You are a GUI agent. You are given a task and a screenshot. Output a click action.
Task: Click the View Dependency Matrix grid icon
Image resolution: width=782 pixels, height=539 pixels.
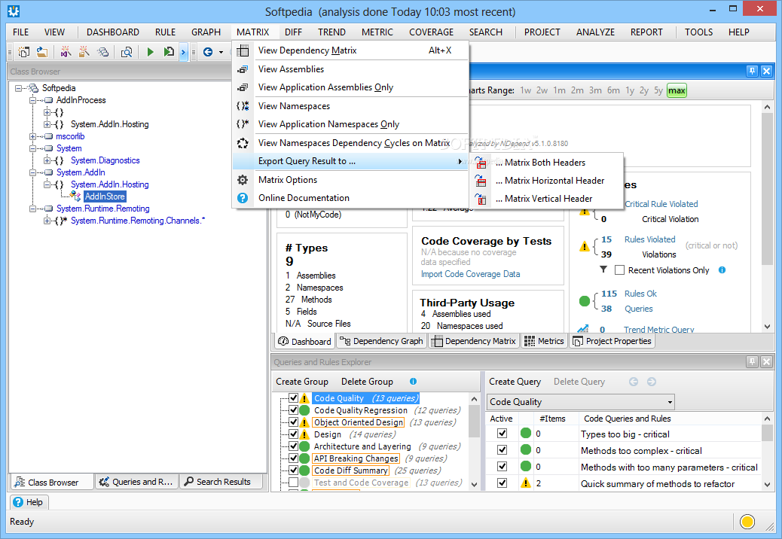[243, 50]
